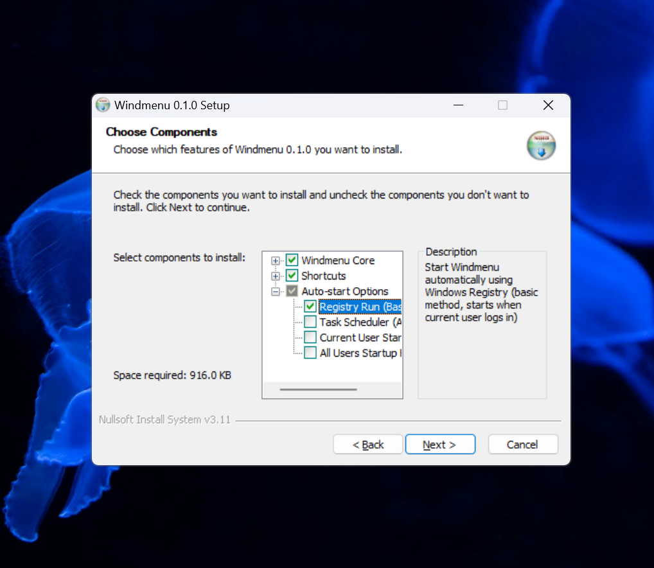The width and height of the screenshot is (654, 568).
Task: Enable the Windmenu Core component checkbox
Action: (x=291, y=260)
